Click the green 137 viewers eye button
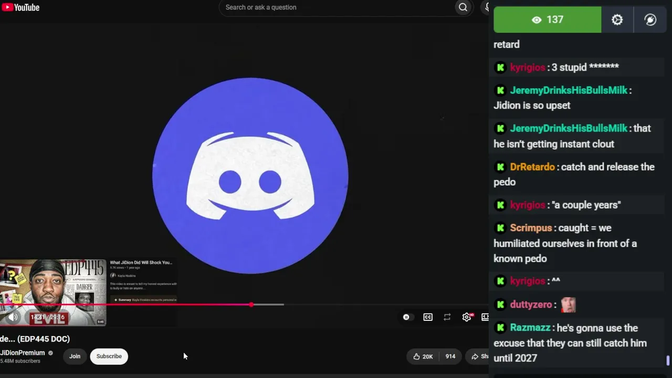The width and height of the screenshot is (672, 378). click(548, 20)
